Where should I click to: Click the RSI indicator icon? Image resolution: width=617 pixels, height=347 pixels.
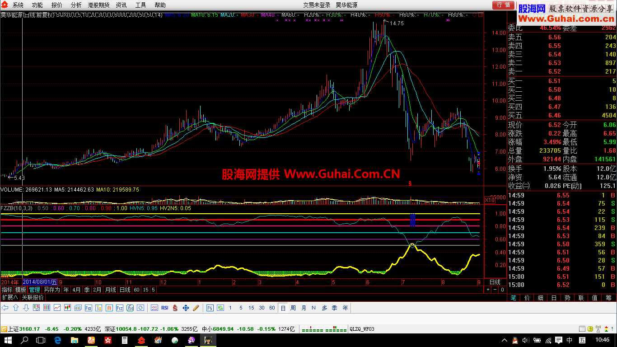pos(164,308)
